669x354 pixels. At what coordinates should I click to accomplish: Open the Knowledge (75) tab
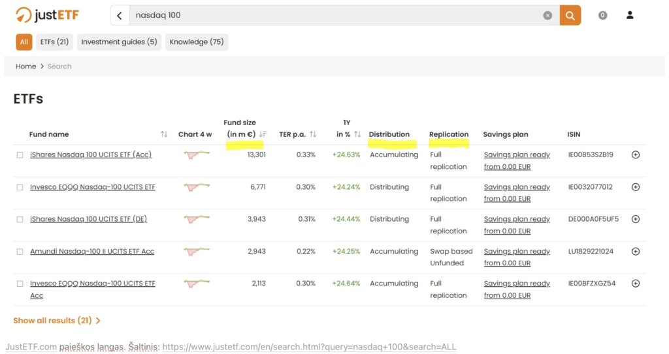[x=196, y=42]
